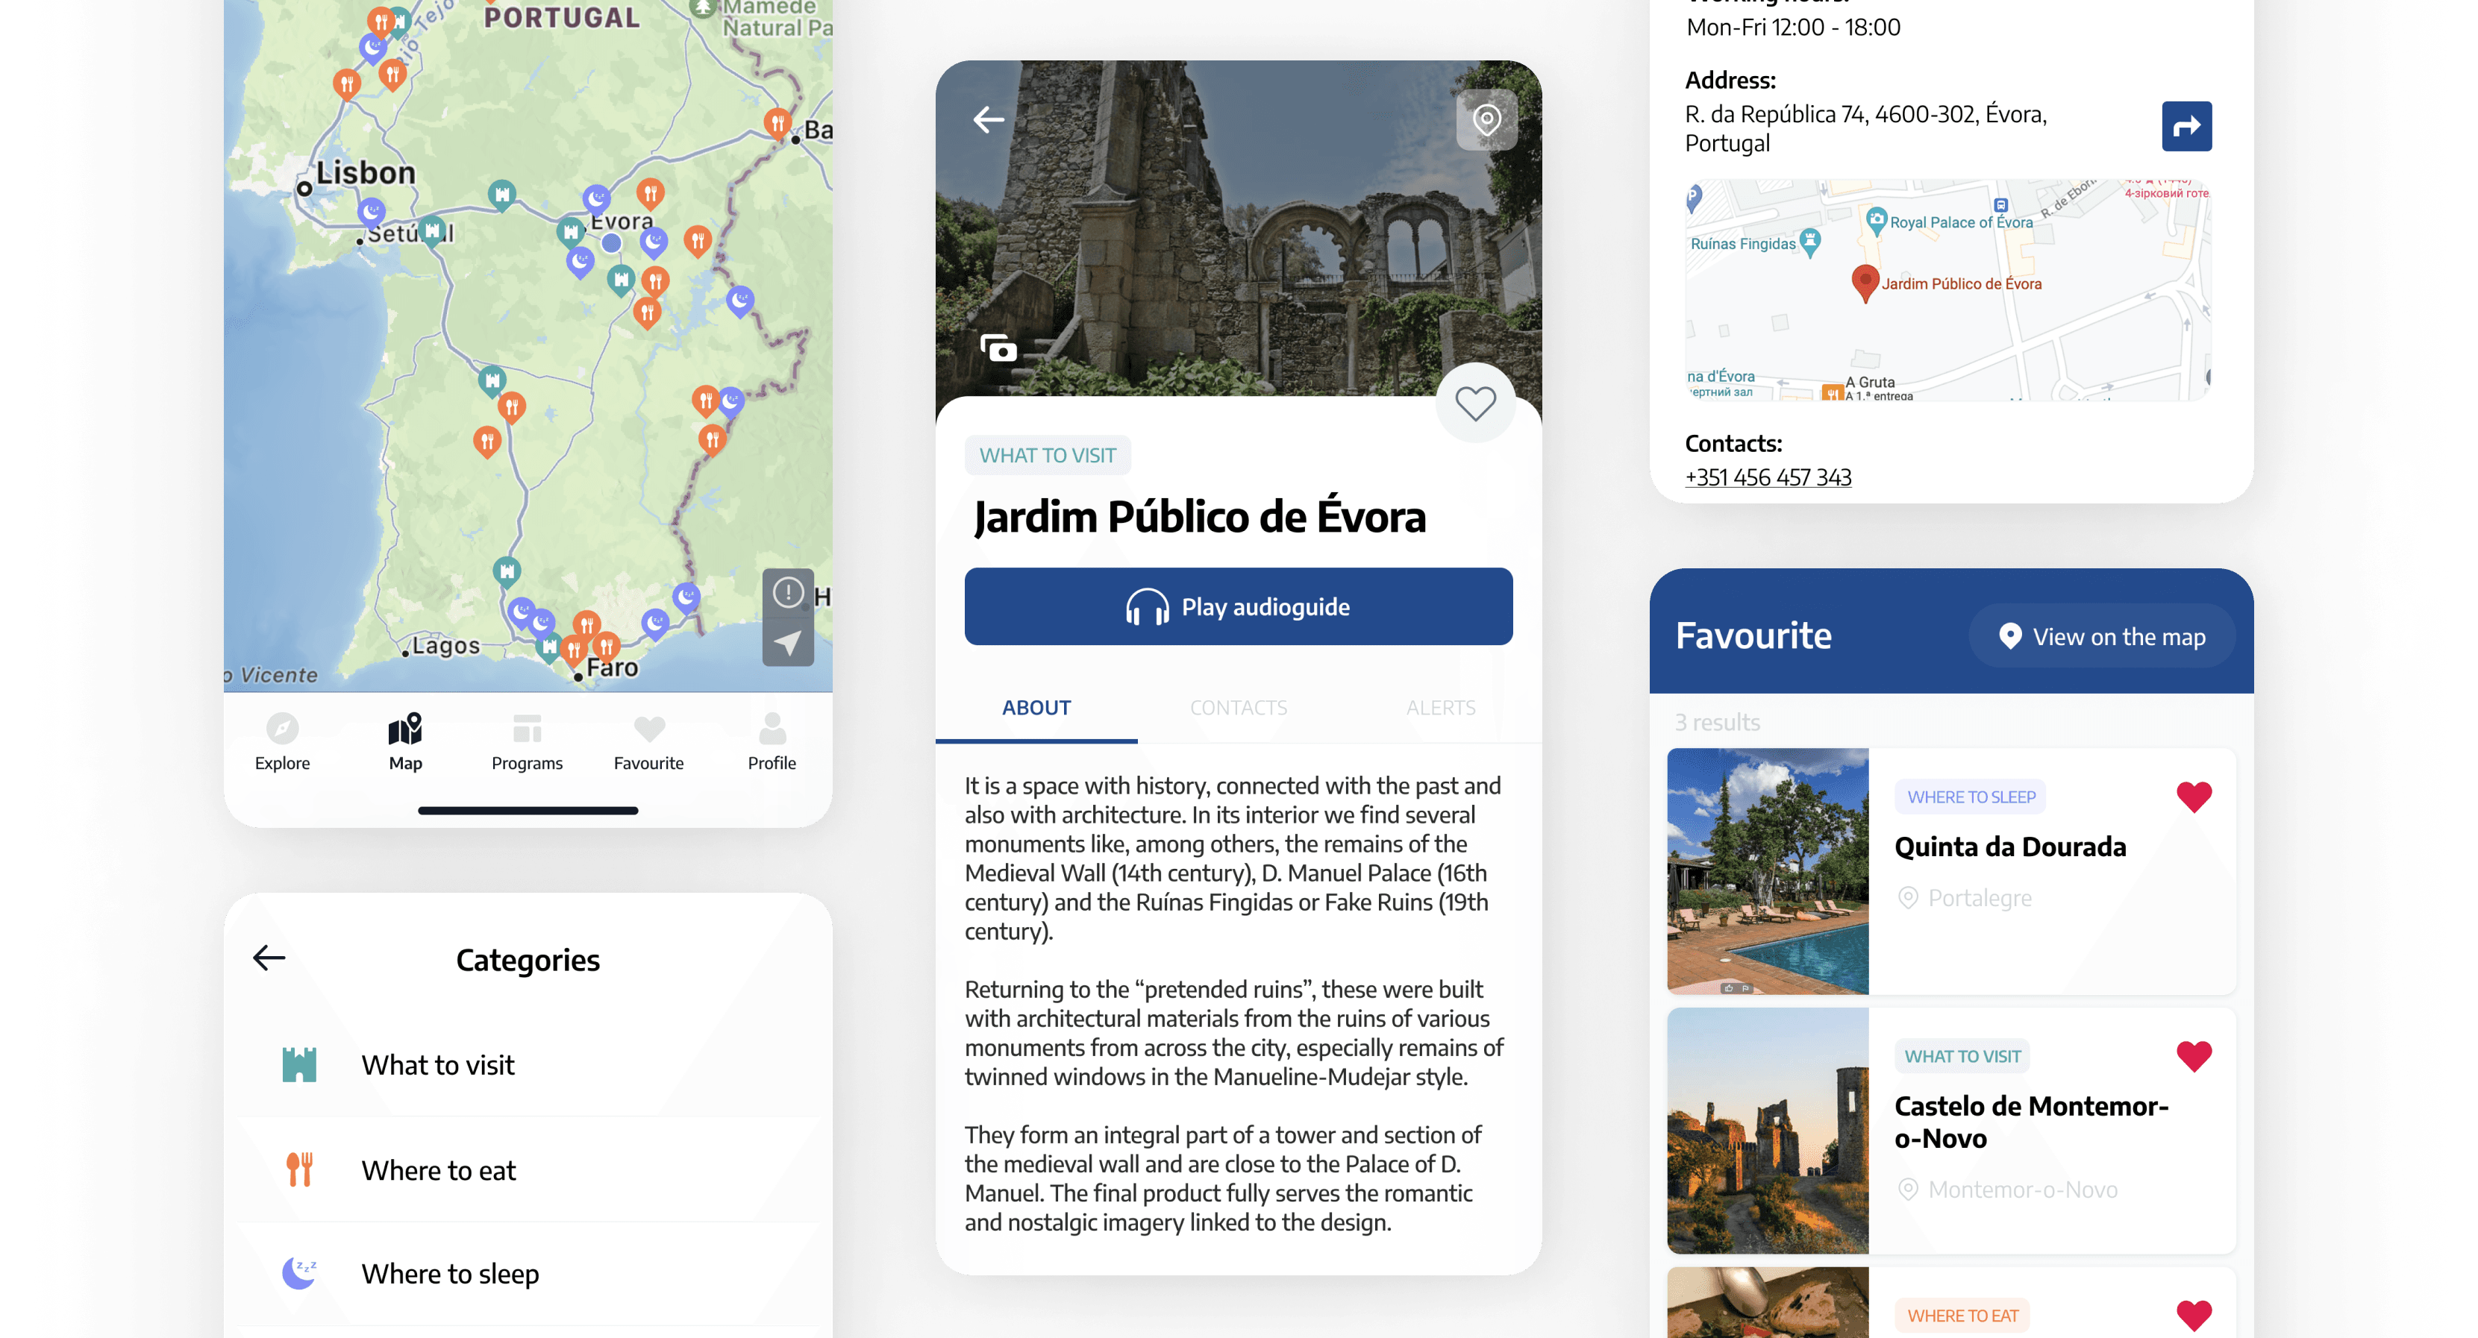This screenshot has width=2478, height=1338.
Task: Click the WHERE TO SLEEP tag on first card
Action: coord(1971,797)
